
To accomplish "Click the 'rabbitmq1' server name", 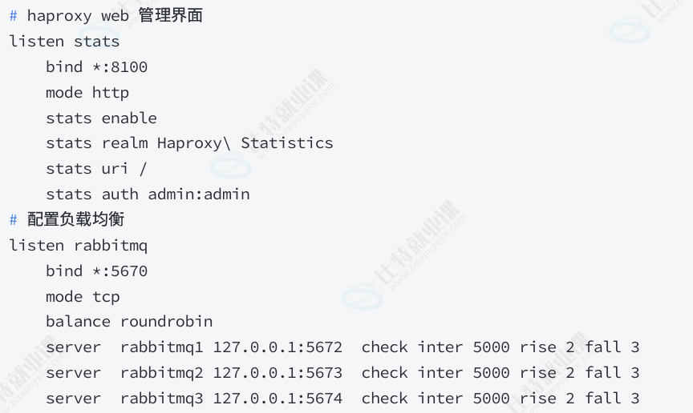I will click(x=162, y=347).
